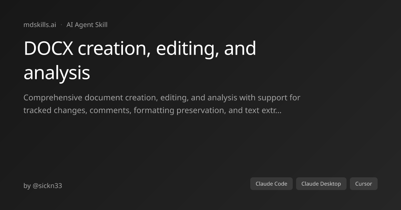Click the DOCX creation, editing, and analysis title
This screenshot has height=210, width=401.
(140, 60)
